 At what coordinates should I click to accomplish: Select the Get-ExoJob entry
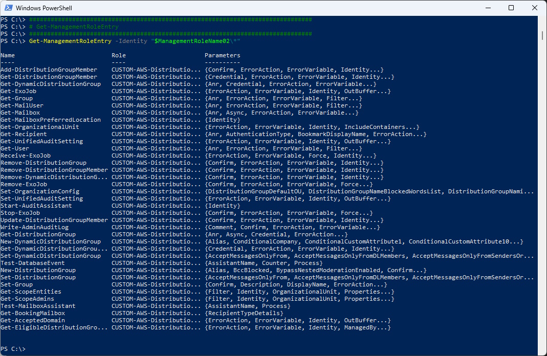(18, 91)
